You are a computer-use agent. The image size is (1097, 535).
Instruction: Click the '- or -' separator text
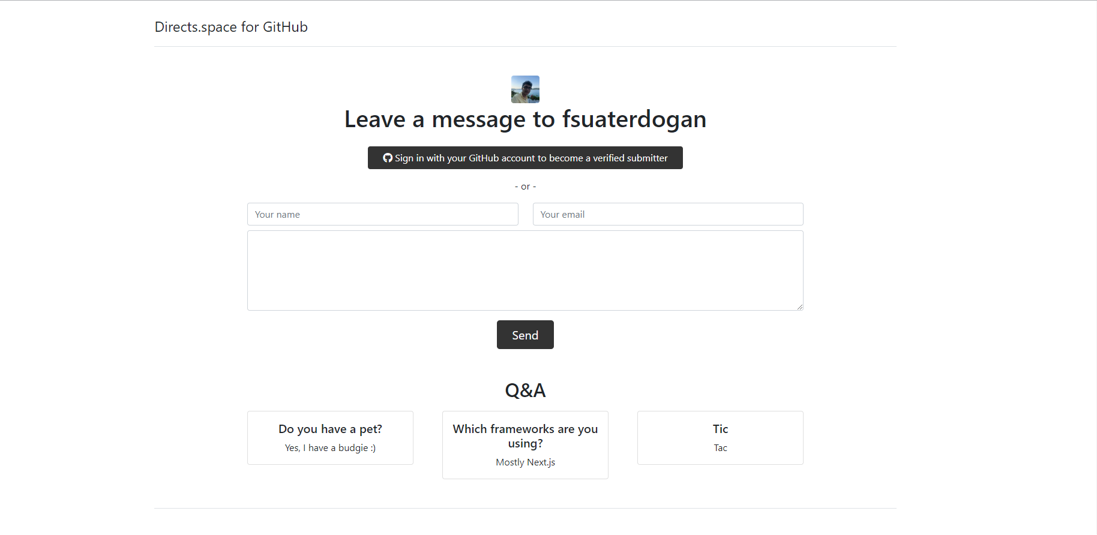tap(525, 187)
